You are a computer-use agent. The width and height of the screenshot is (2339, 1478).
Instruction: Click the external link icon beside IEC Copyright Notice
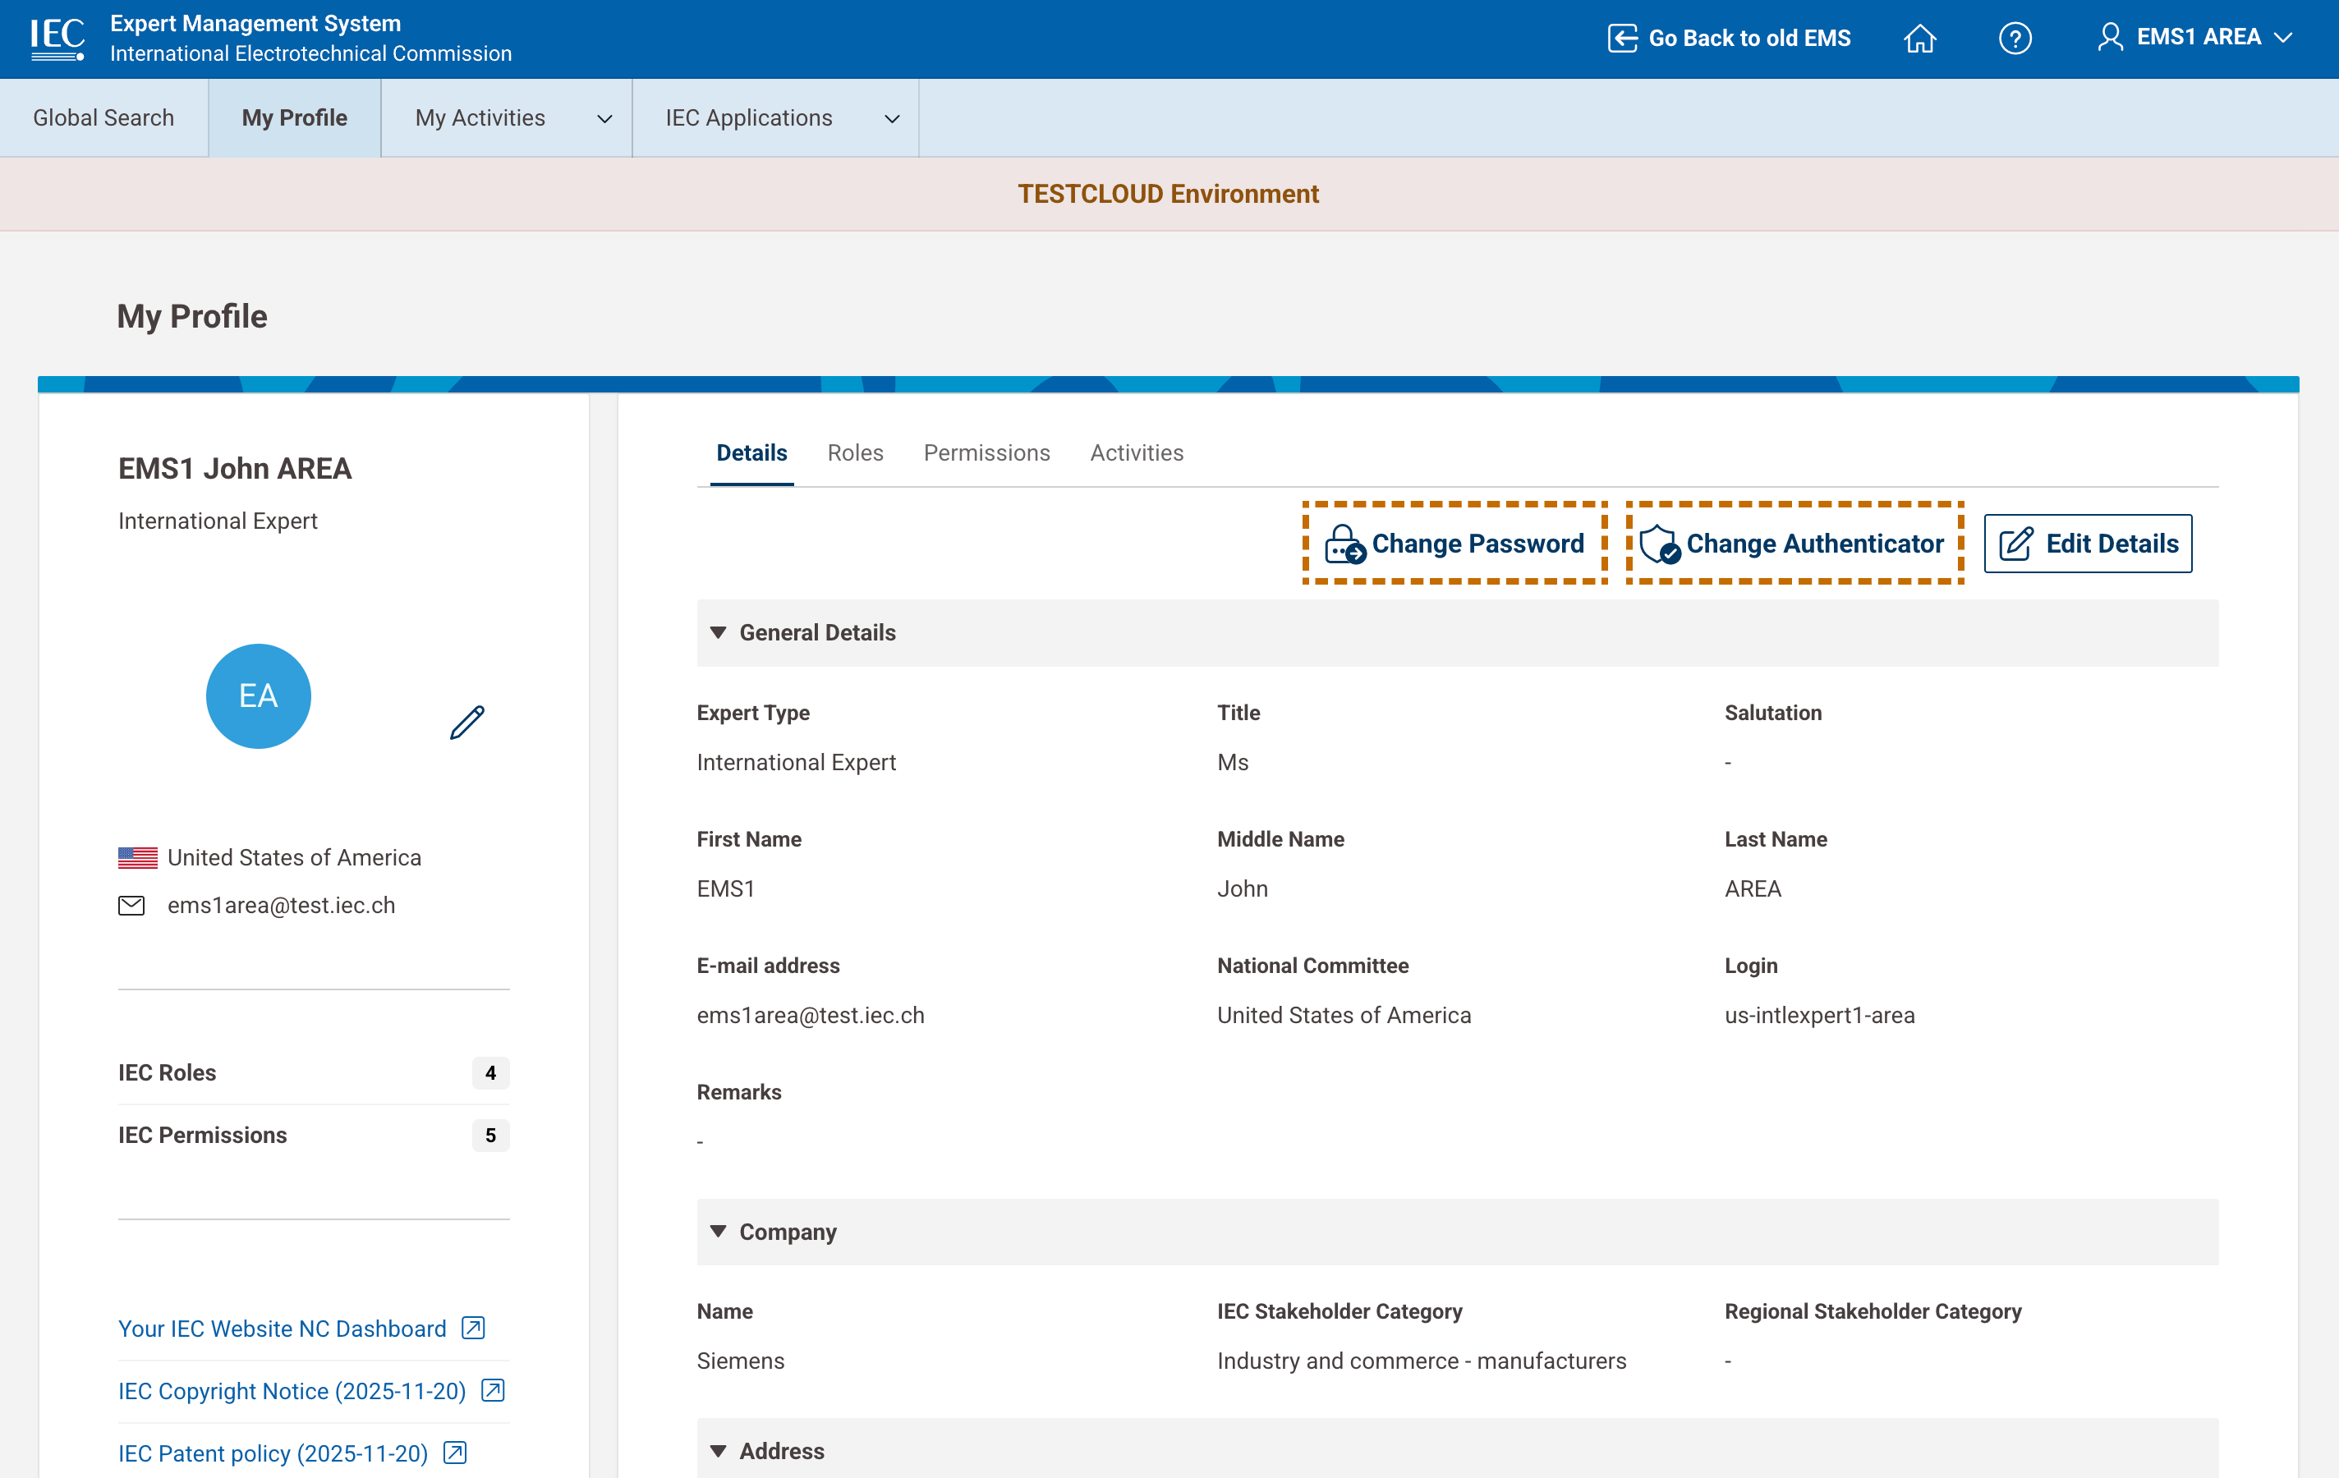[x=494, y=1391]
